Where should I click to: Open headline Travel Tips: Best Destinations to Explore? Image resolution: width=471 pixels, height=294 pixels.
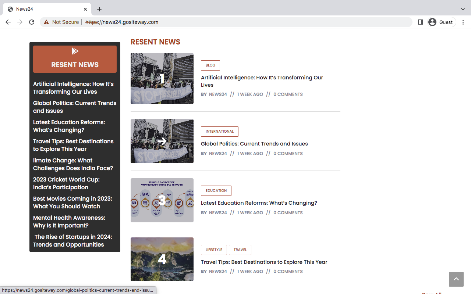pyautogui.click(x=264, y=262)
